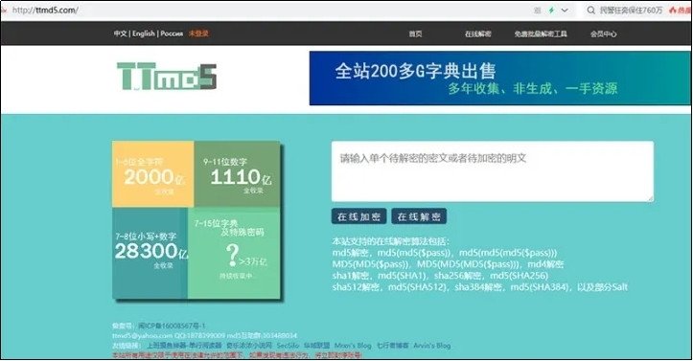The width and height of the screenshot is (693, 361).
Task: Click the orange 未登录 login link
Action: click(x=198, y=34)
